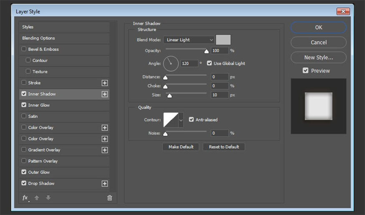Expand the Contour picker arrow
This screenshot has width=365, height=215.
click(181, 120)
